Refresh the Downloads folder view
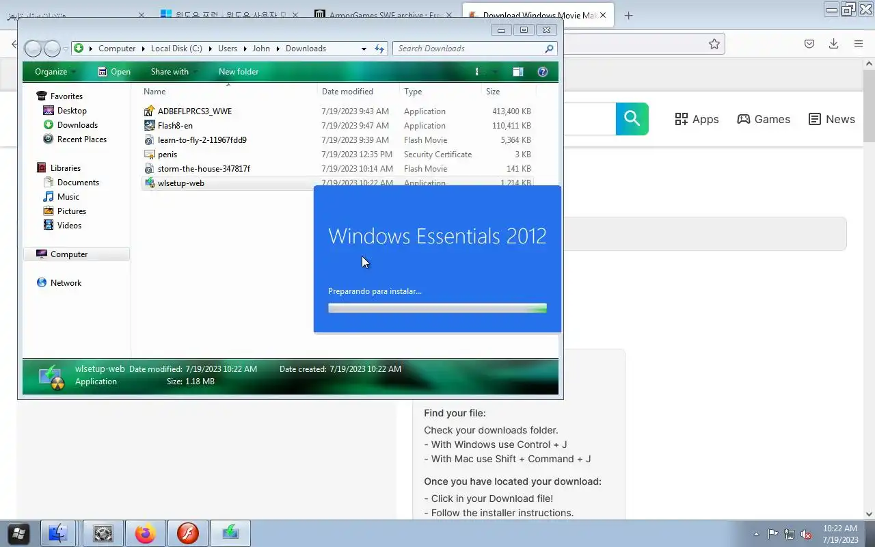Viewport: 875px width, 547px height. pos(380,49)
